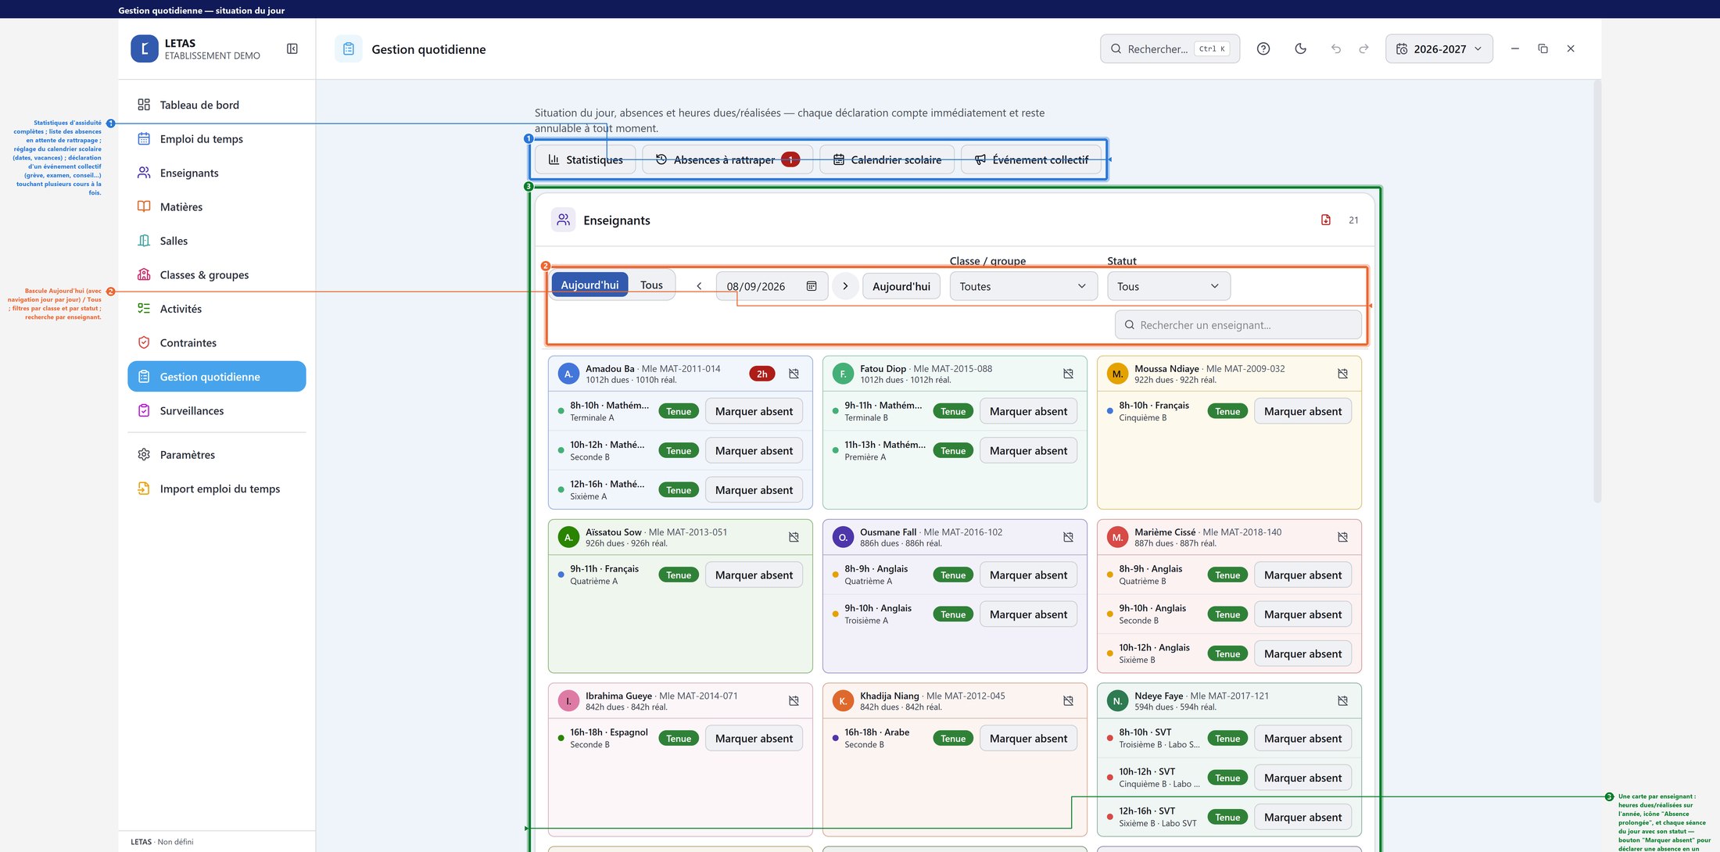1720x852 pixels.
Task: Toggle dark mode moon icon
Action: click(x=1300, y=48)
